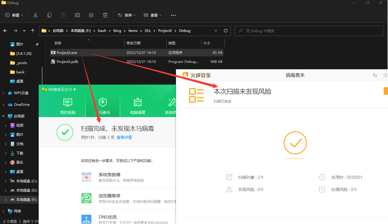The height and width of the screenshot is (224, 388).
Task: Select 本地磁盘 (D:) in the sidebar
Action: coord(26,190)
